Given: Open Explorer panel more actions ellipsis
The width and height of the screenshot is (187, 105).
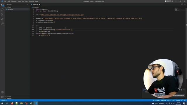Looking at the screenshot, I should [x=27, y=4].
